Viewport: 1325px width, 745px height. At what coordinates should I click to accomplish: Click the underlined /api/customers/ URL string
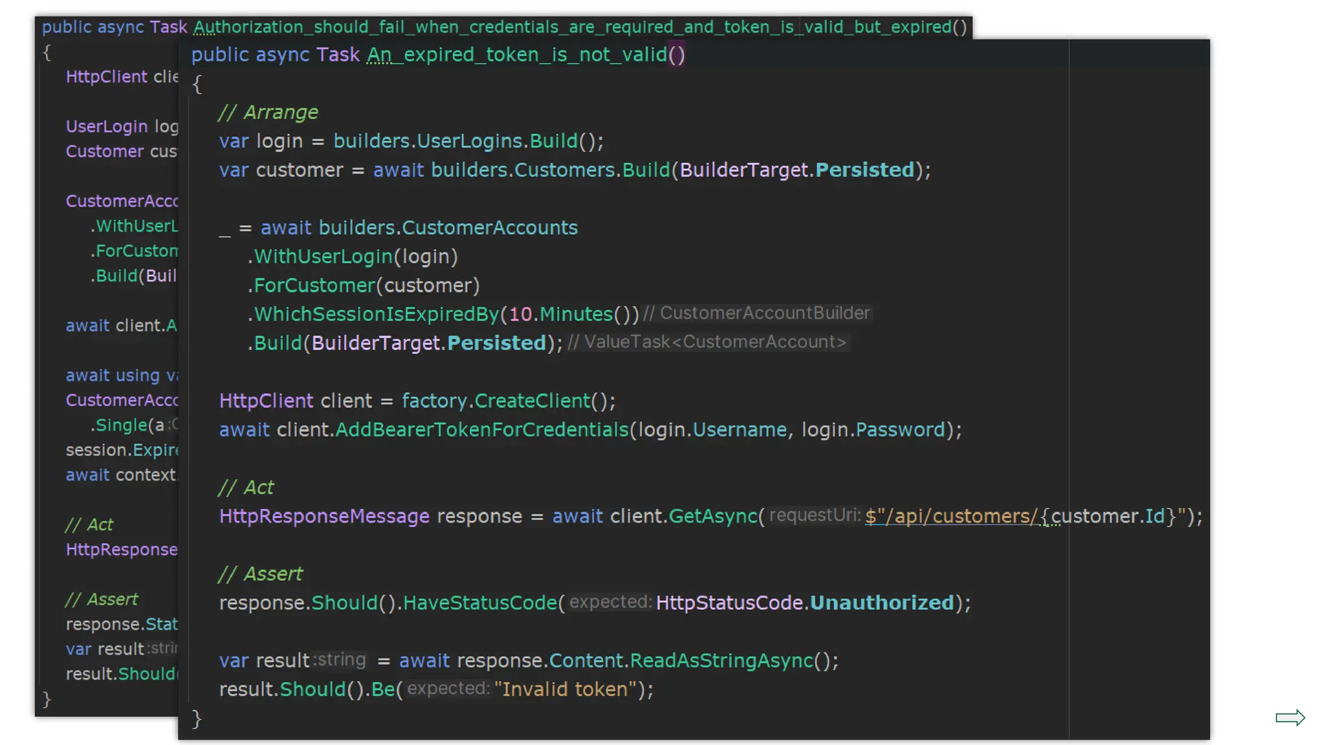click(951, 516)
